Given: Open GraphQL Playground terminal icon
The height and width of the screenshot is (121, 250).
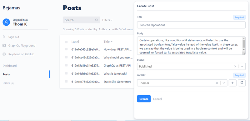Looking at the screenshot, I should (x=4, y=46).
